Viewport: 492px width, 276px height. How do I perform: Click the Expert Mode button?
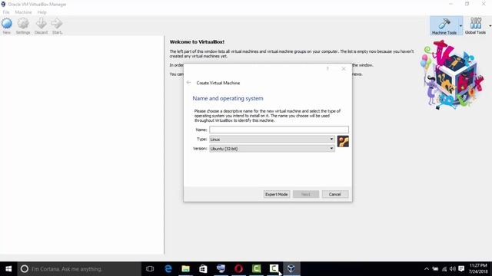[x=277, y=194]
